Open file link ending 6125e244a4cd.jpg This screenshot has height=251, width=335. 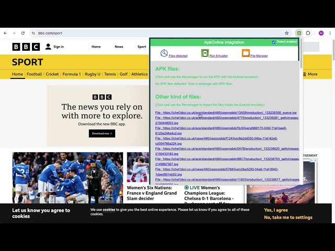click(x=221, y=131)
